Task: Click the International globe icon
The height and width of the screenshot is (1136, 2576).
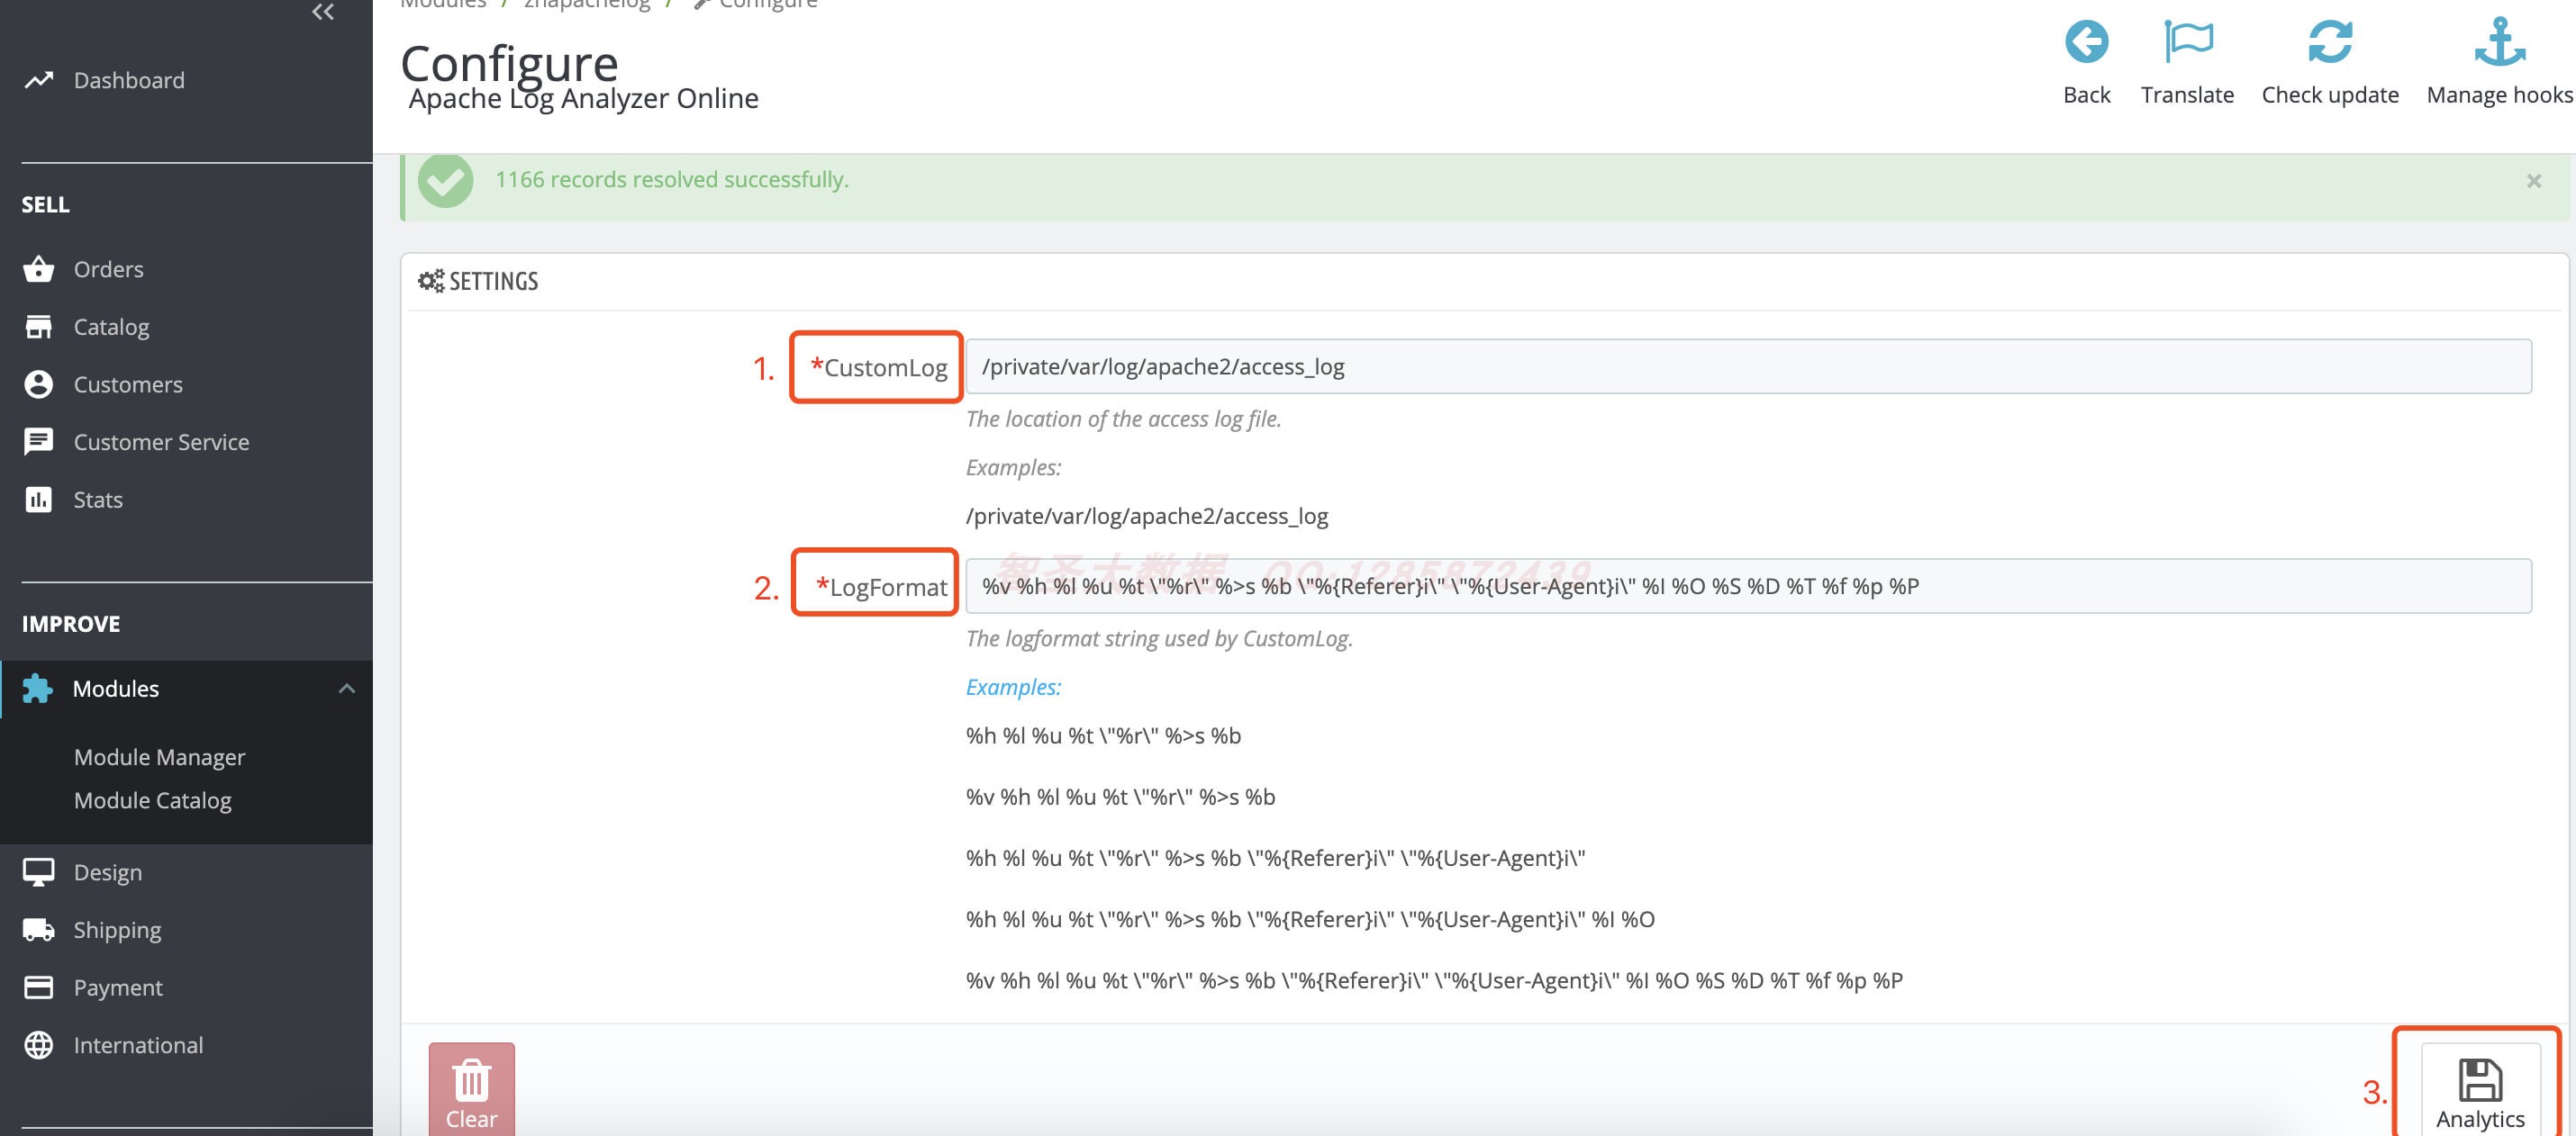Action: point(39,1045)
